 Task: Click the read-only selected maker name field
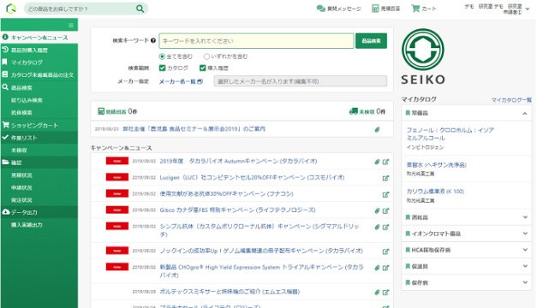click(301, 81)
